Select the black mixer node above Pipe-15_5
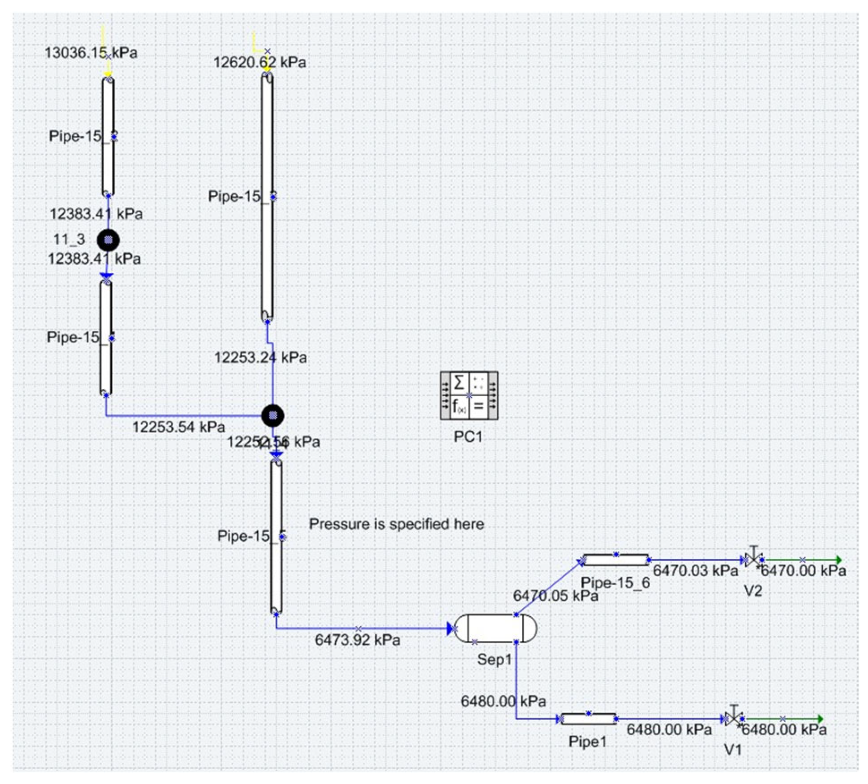 [x=273, y=416]
